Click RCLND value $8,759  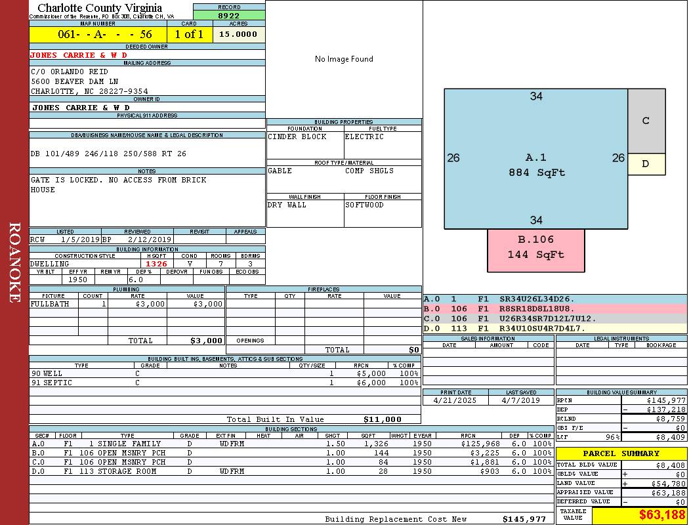[x=671, y=419]
